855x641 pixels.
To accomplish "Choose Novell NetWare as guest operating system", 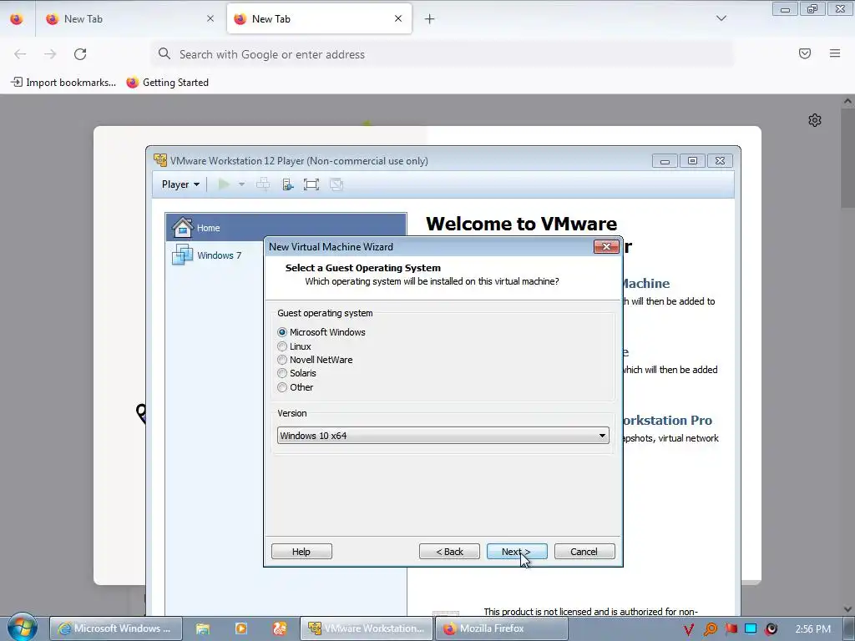I will (x=282, y=360).
